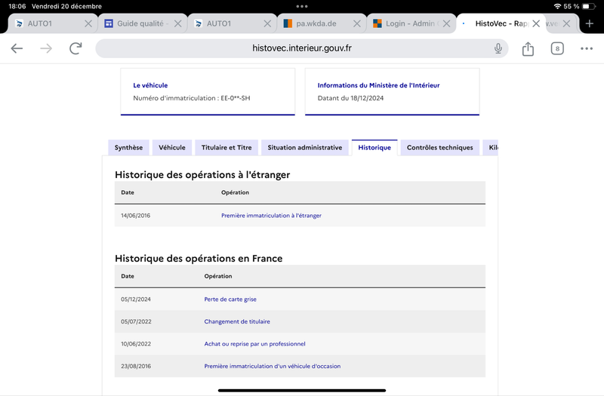
Task: Click the registration number EE-0**-SH text
Action: [236, 98]
